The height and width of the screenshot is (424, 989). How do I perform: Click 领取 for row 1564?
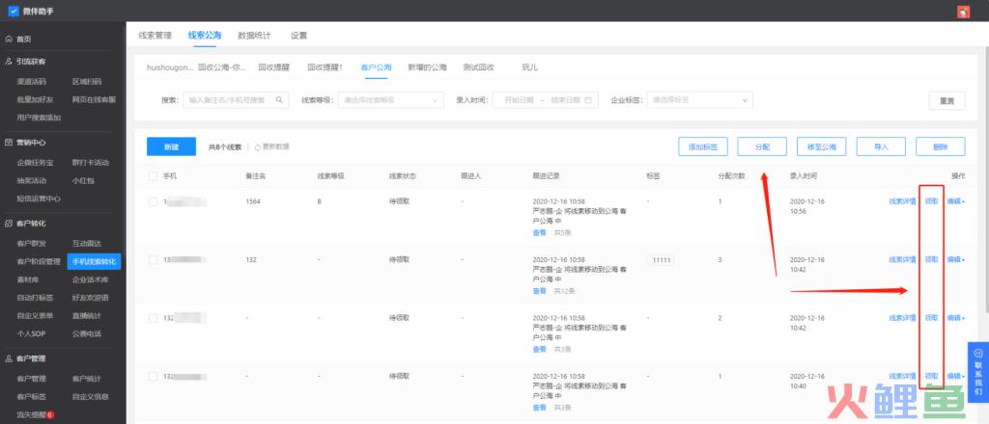click(931, 202)
